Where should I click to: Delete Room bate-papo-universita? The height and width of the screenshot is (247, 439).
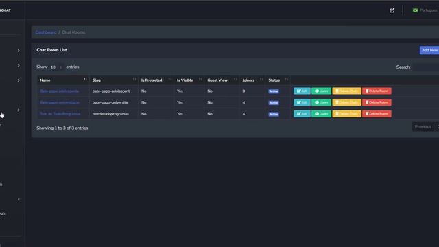[x=377, y=102]
